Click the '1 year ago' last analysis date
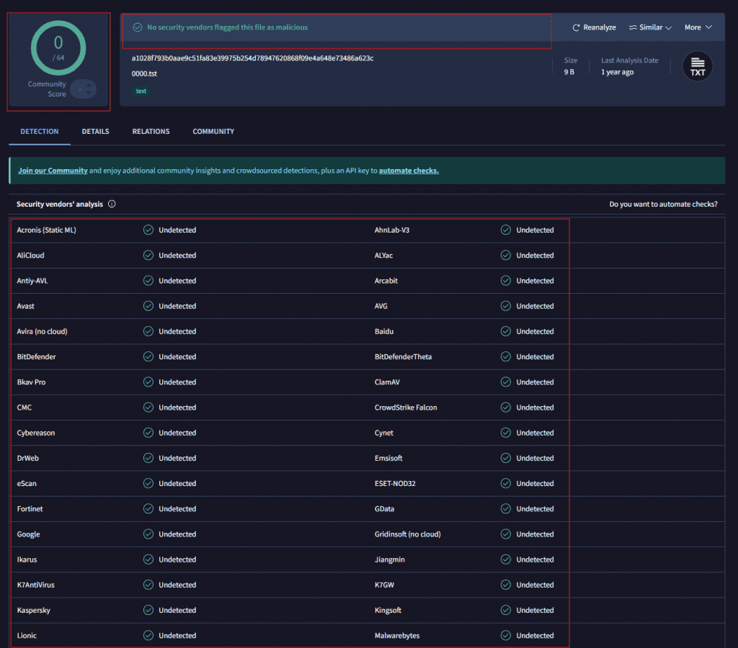Screen dimensions: 738x648 [618, 72]
